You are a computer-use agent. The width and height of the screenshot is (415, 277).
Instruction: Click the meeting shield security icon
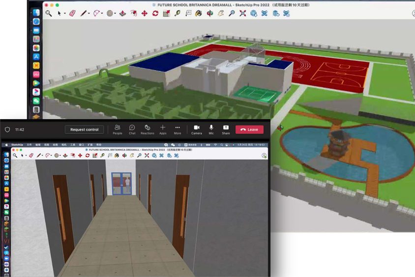pos(7,129)
